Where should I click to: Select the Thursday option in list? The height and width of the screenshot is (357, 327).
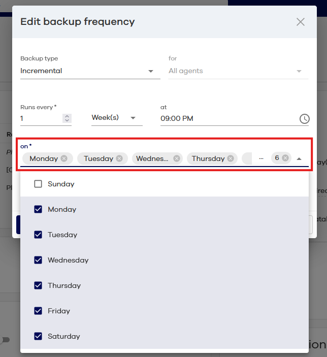point(64,285)
